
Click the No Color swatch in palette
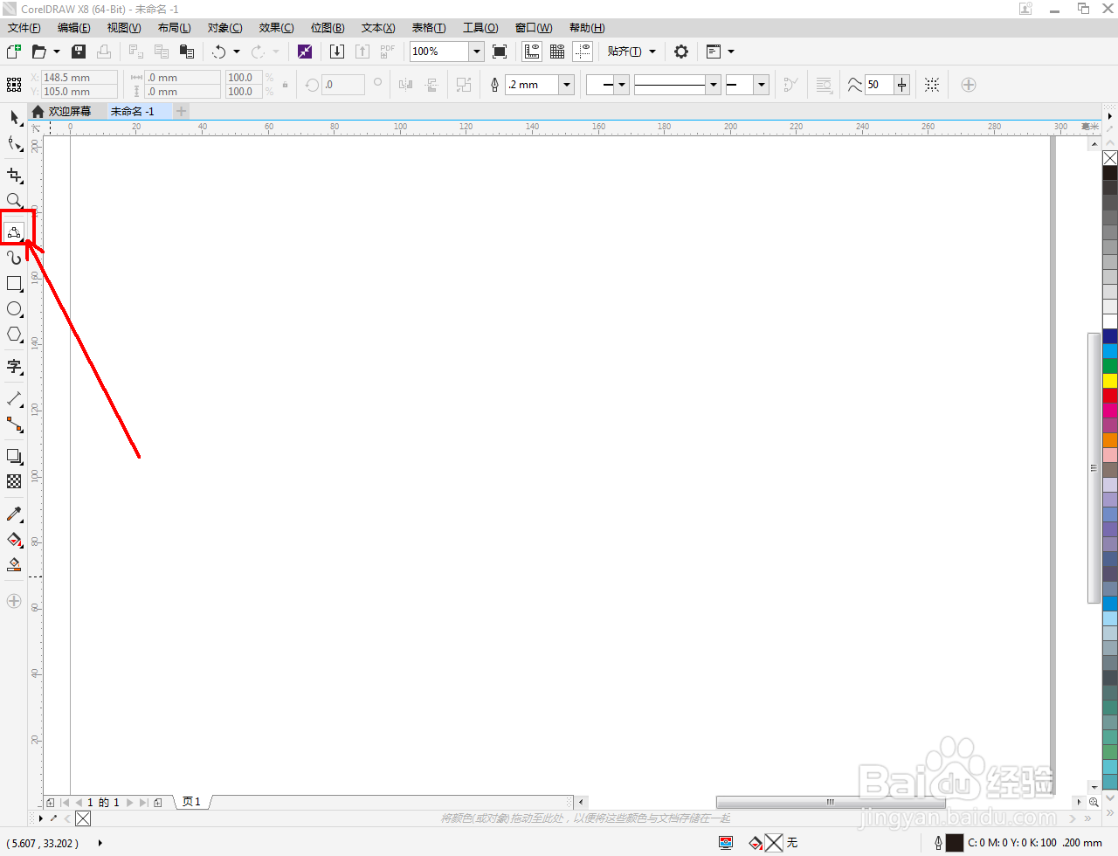click(x=1110, y=158)
